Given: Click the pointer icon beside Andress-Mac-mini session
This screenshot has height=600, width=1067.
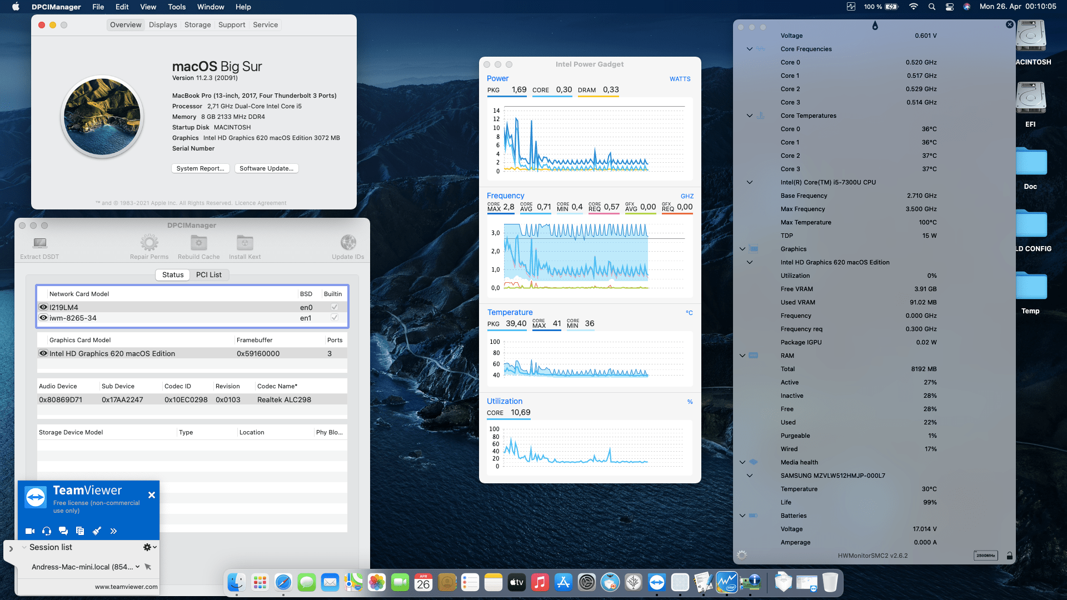Looking at the screenshot, I should 148,567.
